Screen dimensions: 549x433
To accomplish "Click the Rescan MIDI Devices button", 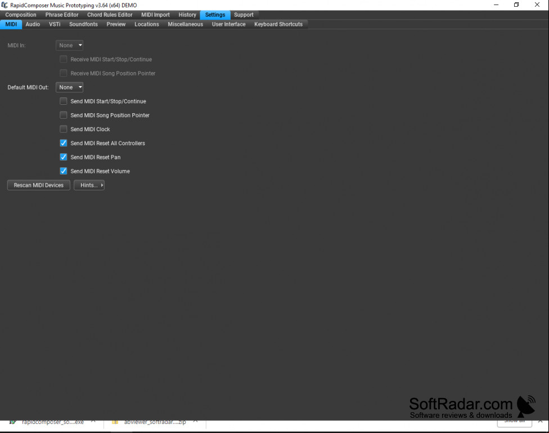I will [x=38, y=185].
